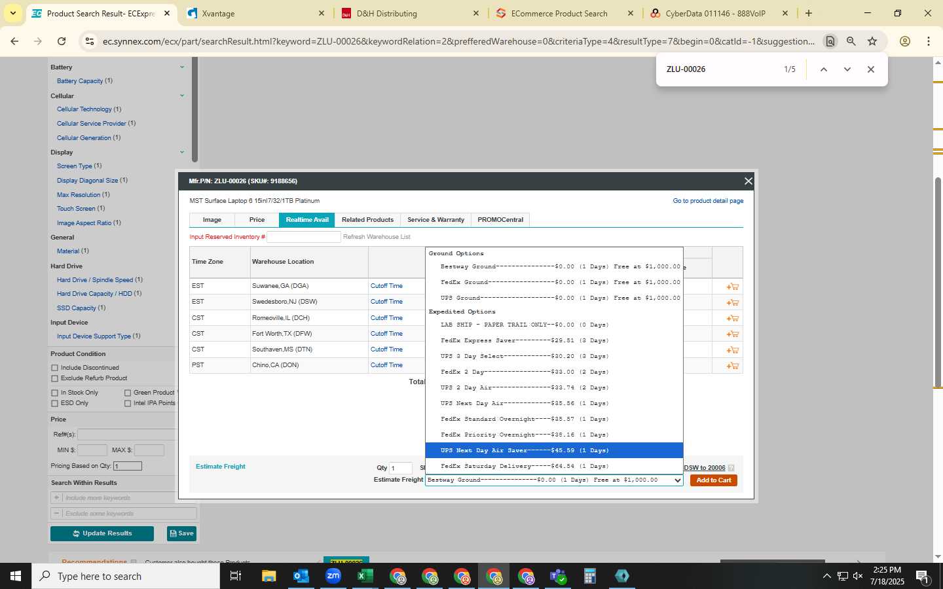This screenshot has width=943, height=589.
Task: Filter by the Battery Capacity link
Action: tap(80, 81)
